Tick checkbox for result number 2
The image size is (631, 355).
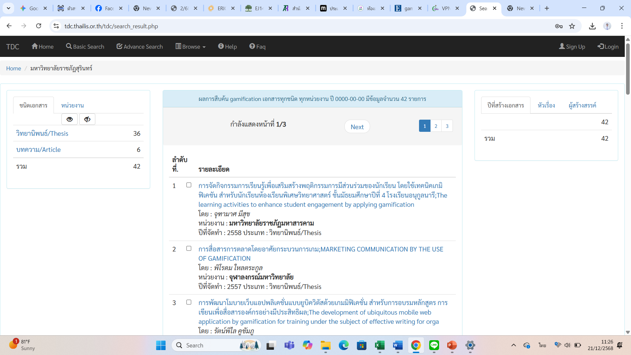(189, 248)
